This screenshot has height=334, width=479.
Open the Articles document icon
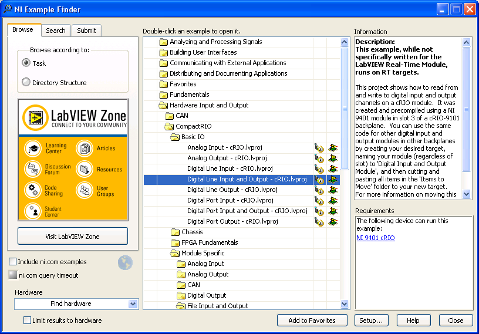click(x=85, y=149)
